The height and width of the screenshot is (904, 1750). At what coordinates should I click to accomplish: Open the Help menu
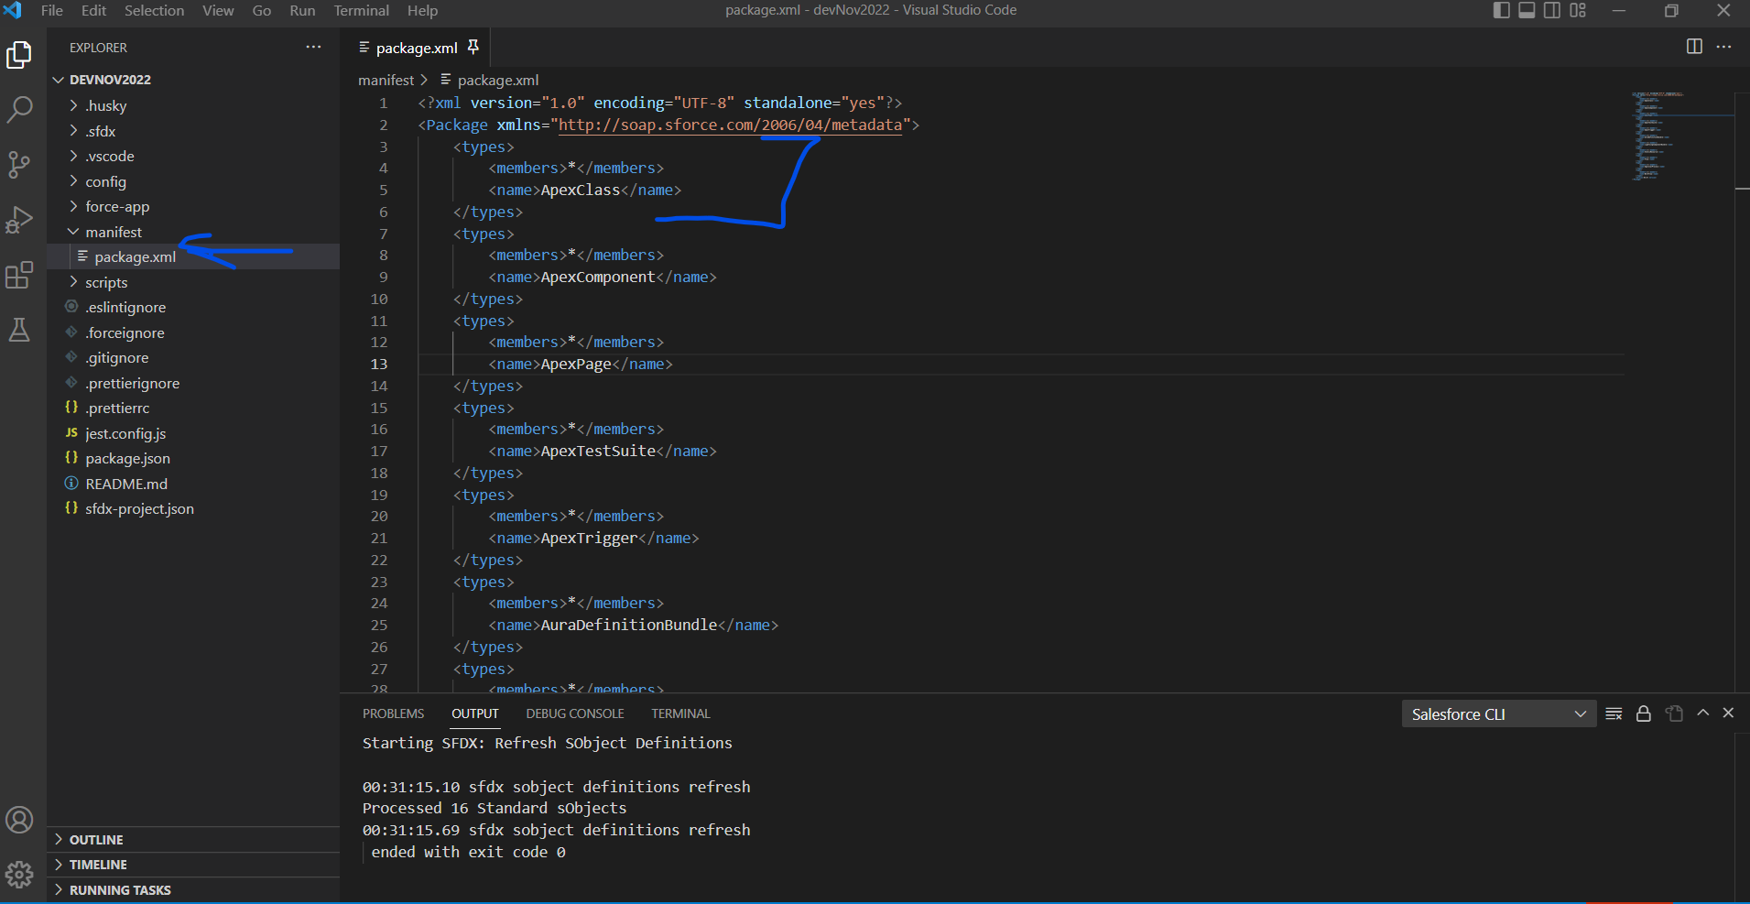[x=422, y=10]
